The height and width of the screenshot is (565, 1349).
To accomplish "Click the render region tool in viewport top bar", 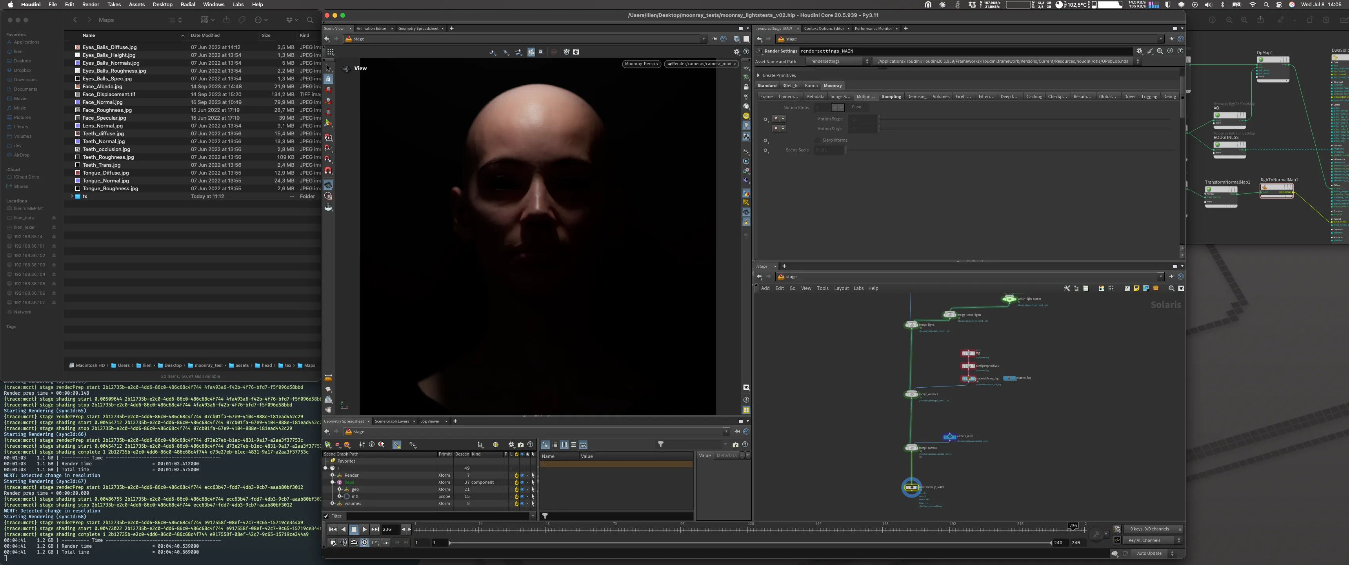I will coord(541,52).
